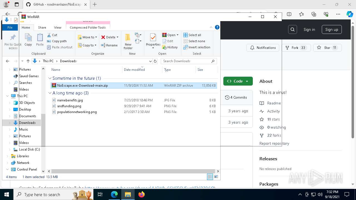Viewport: 356px width, 200px height.
Task: Click Select all in ribbon
Action: (x=192, y=35)
